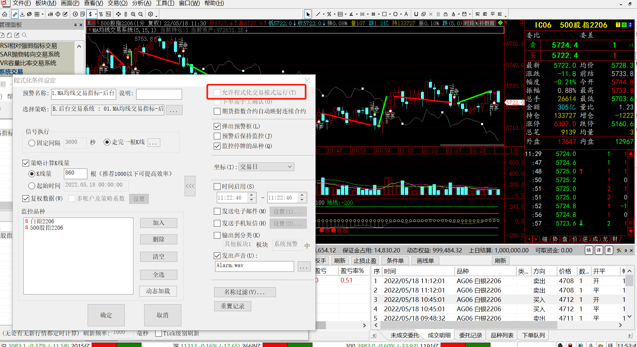Image resolution: width=637 pixels, height=347 pixels.
Task: Click the 重置记录 button
Action: click(x=233, y=306)
